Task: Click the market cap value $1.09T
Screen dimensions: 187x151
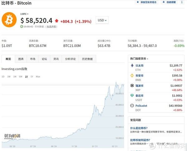Action: (x=7, y=46)
